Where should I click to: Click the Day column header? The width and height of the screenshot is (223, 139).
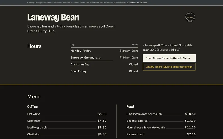72,44
